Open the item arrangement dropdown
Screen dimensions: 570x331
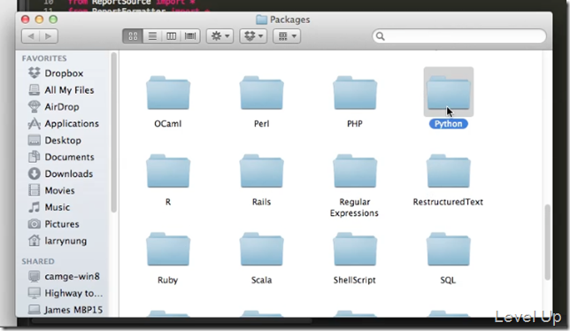[x=287, y=36]
